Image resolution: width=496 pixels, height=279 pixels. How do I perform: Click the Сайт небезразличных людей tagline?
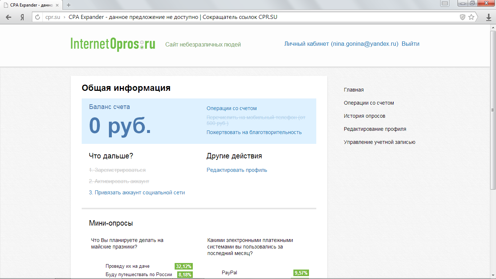pos(203,44)
